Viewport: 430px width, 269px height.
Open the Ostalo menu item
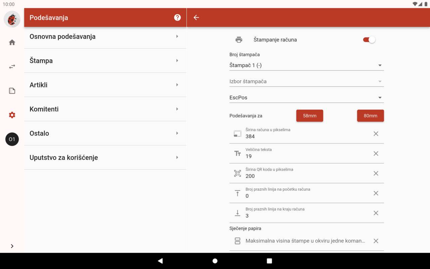click(105, 133)
